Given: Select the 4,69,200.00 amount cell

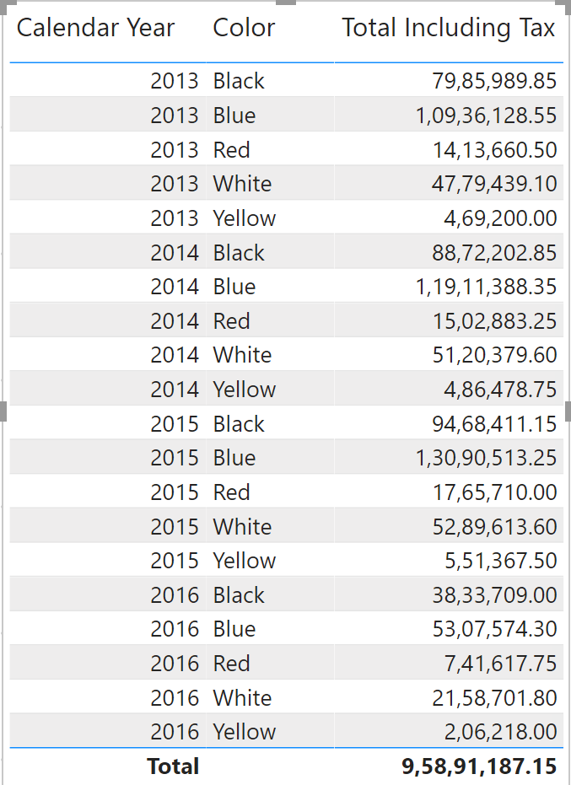Looking at the screenshot, I should [x=500, y=218].
